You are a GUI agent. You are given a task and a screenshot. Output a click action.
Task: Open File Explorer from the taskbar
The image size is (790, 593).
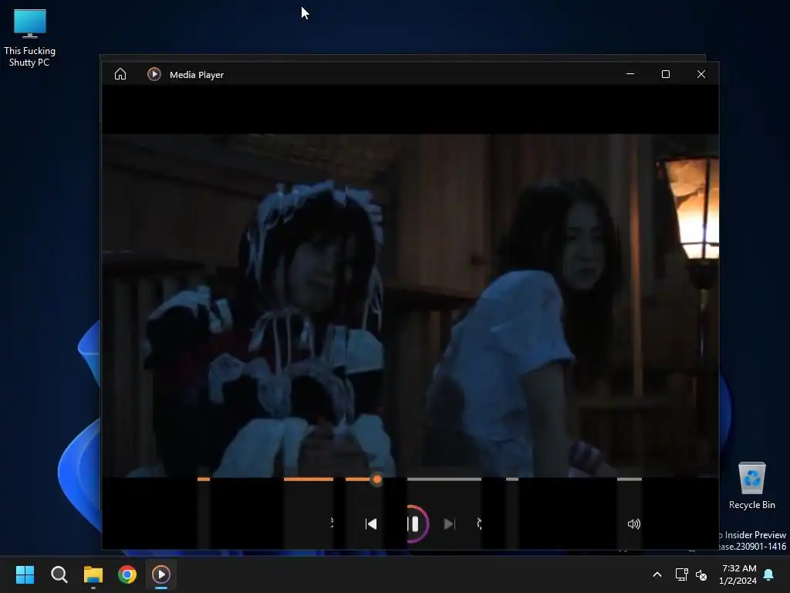pyautogui.click(x=93, y=574)
